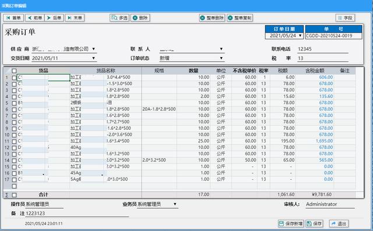Open the 订单状态 order status dropdown

click(221, 58)
